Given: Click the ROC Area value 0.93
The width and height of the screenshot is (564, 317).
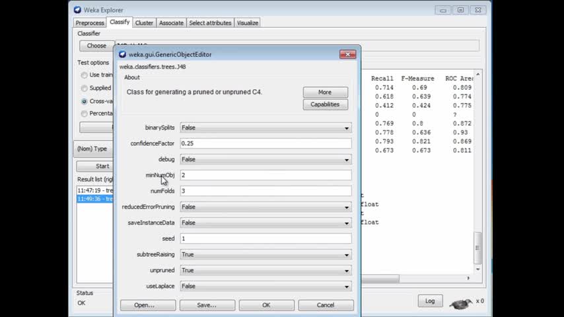Looking at the screenshot, I should (460, 132).
